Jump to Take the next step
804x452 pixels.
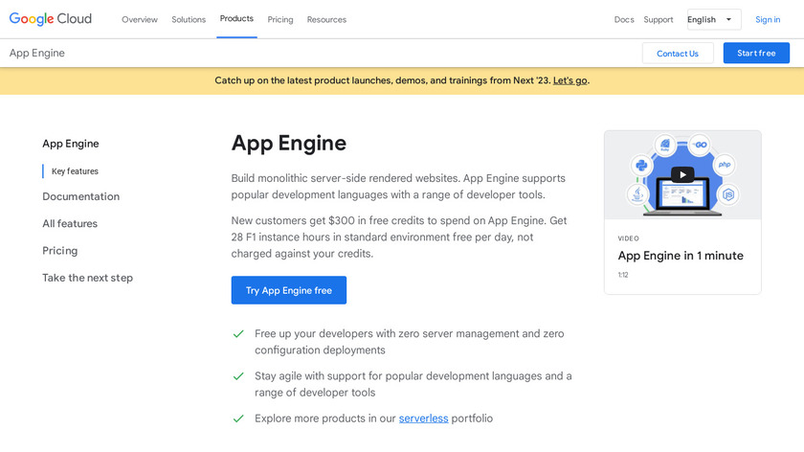88,278
